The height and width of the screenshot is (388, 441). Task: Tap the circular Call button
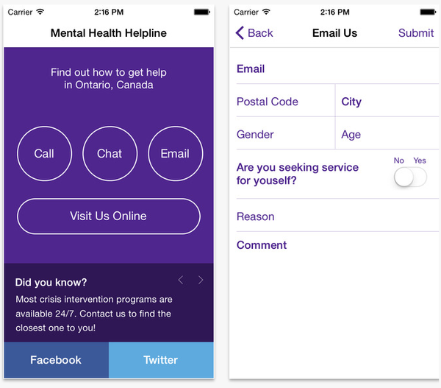tap(44, 154)
